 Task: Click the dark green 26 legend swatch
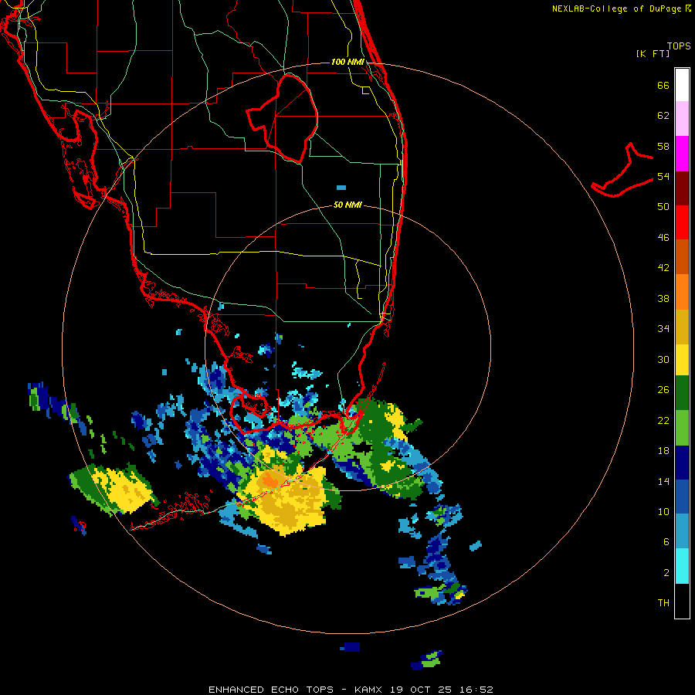click(682, 393)
